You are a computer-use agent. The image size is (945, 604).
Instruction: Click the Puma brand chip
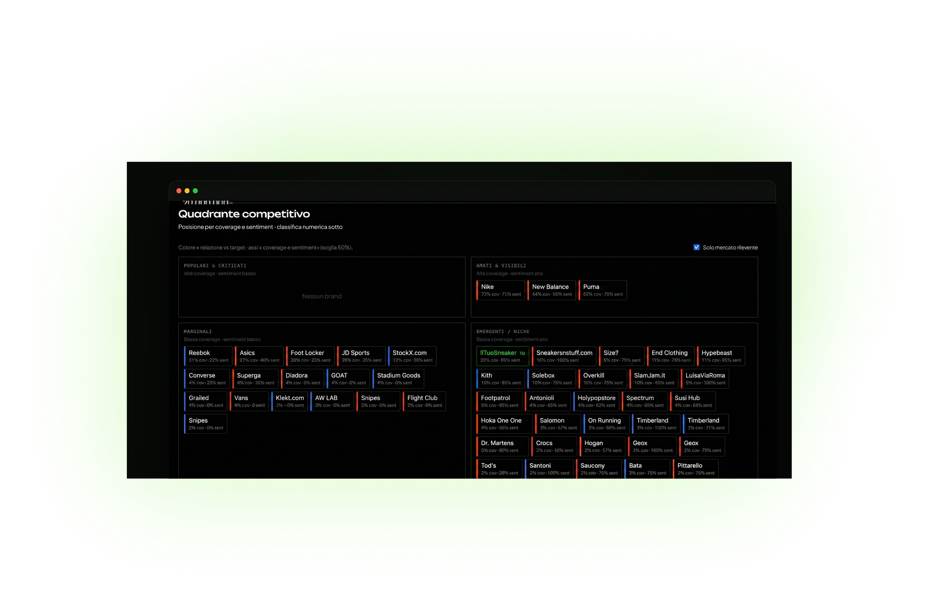click(603, 290)
